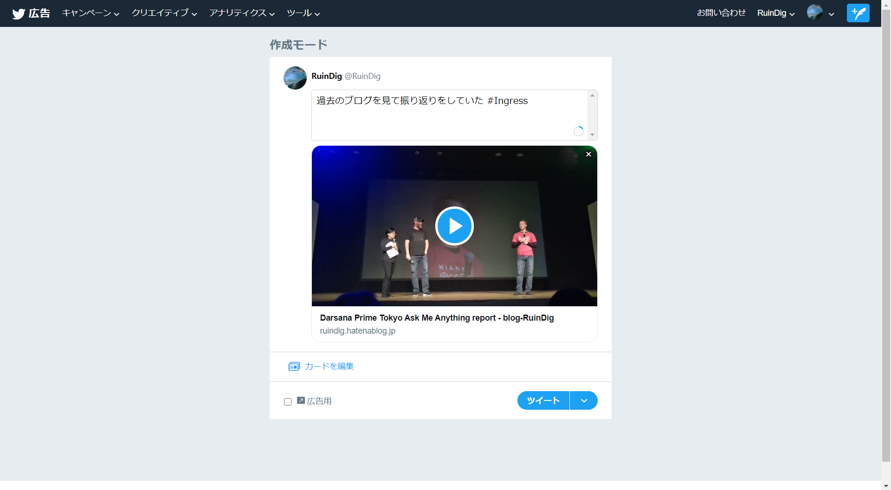Click the text area scroll down arrow
Image resolution: width=891 pixels, height=490 pixels.
(592, 135)
